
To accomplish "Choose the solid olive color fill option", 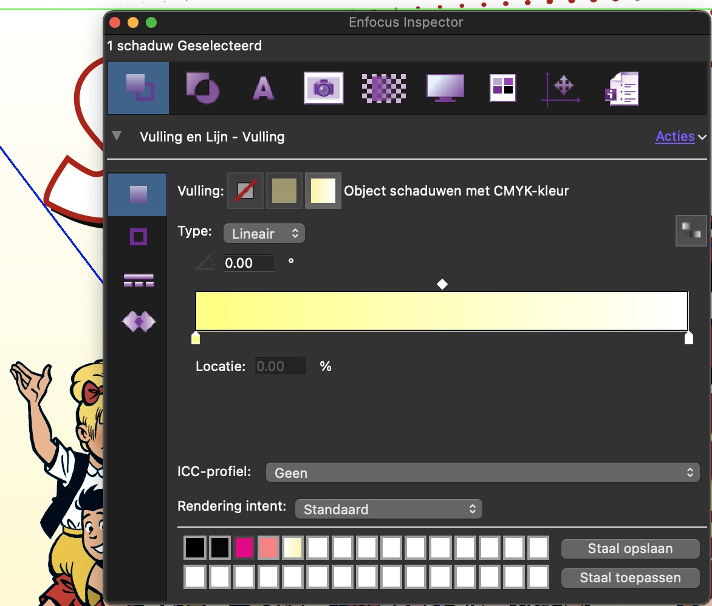I will pos(284,191).
